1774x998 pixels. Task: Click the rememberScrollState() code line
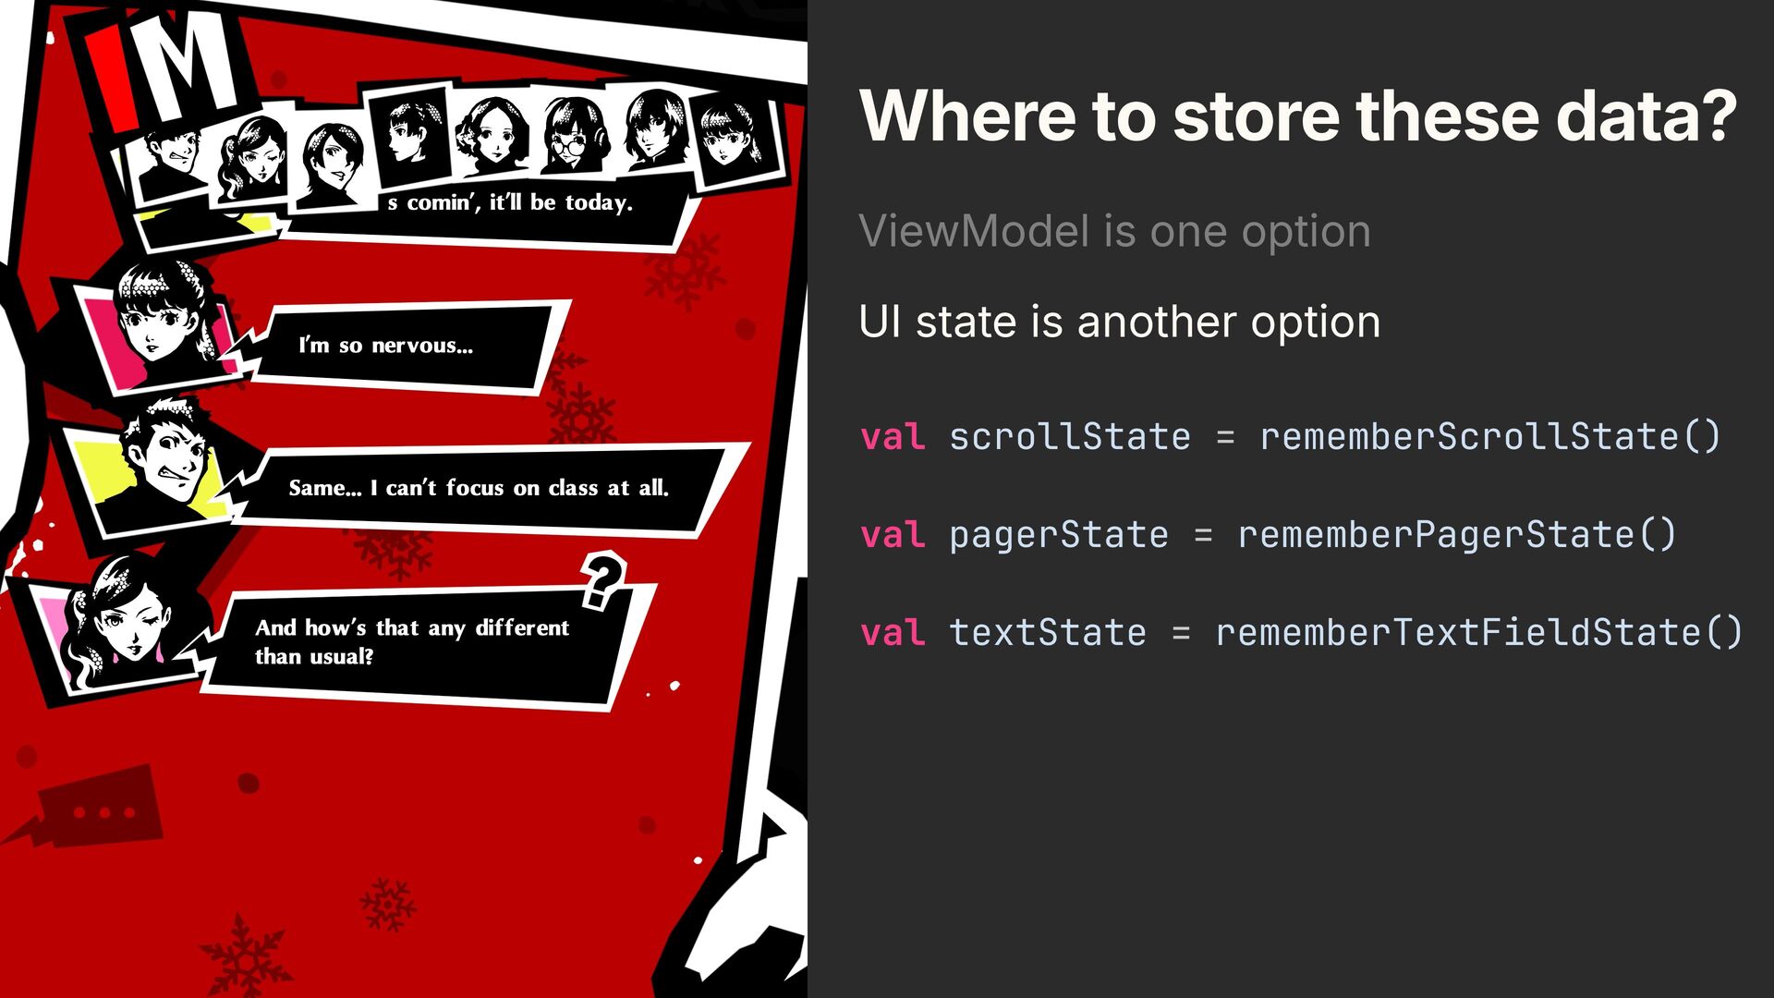point(1290,436)
